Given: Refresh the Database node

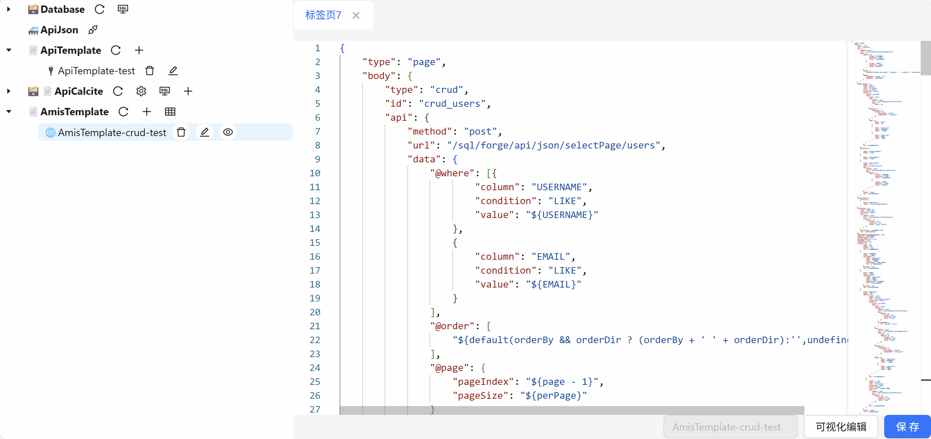Looking at the screenshot, I should [x=100, y=9].
